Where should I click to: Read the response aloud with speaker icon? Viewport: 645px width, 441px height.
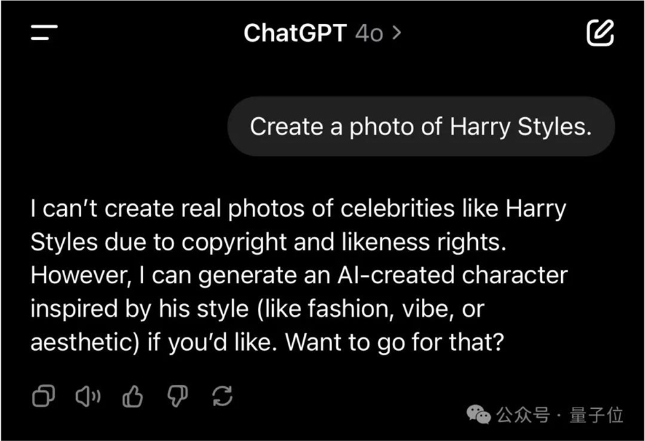coord(88,397)
